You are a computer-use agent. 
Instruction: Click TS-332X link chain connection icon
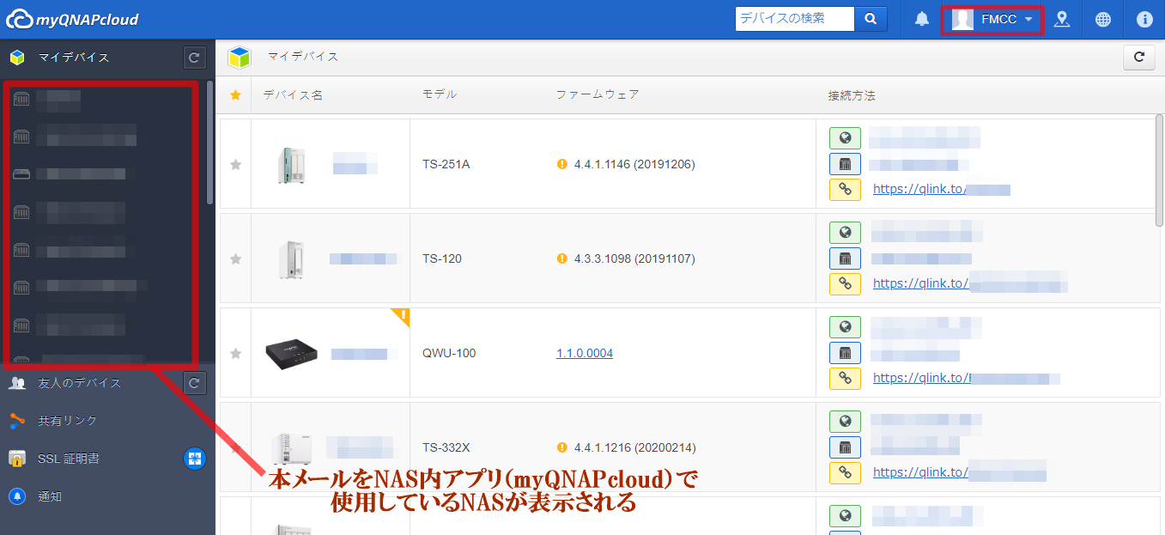click(x=845, y=473)
